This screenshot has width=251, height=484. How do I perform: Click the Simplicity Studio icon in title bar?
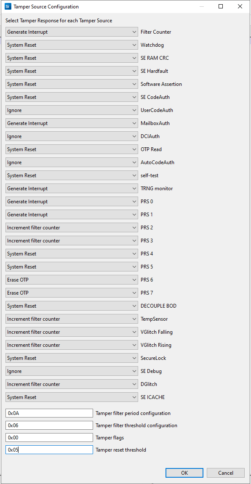[x=7, y=6]
